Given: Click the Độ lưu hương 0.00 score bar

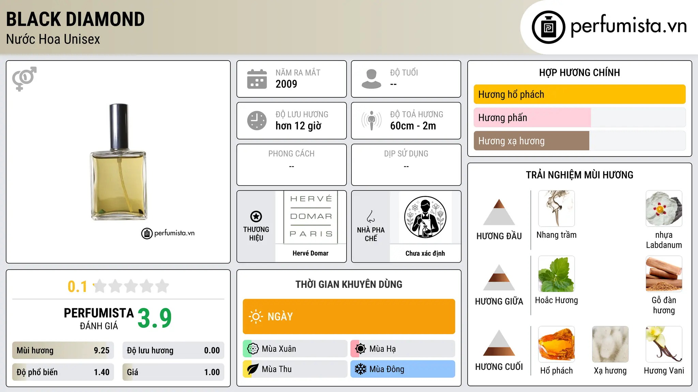Looking at the screenshot, I should click(x=173, y=350).
